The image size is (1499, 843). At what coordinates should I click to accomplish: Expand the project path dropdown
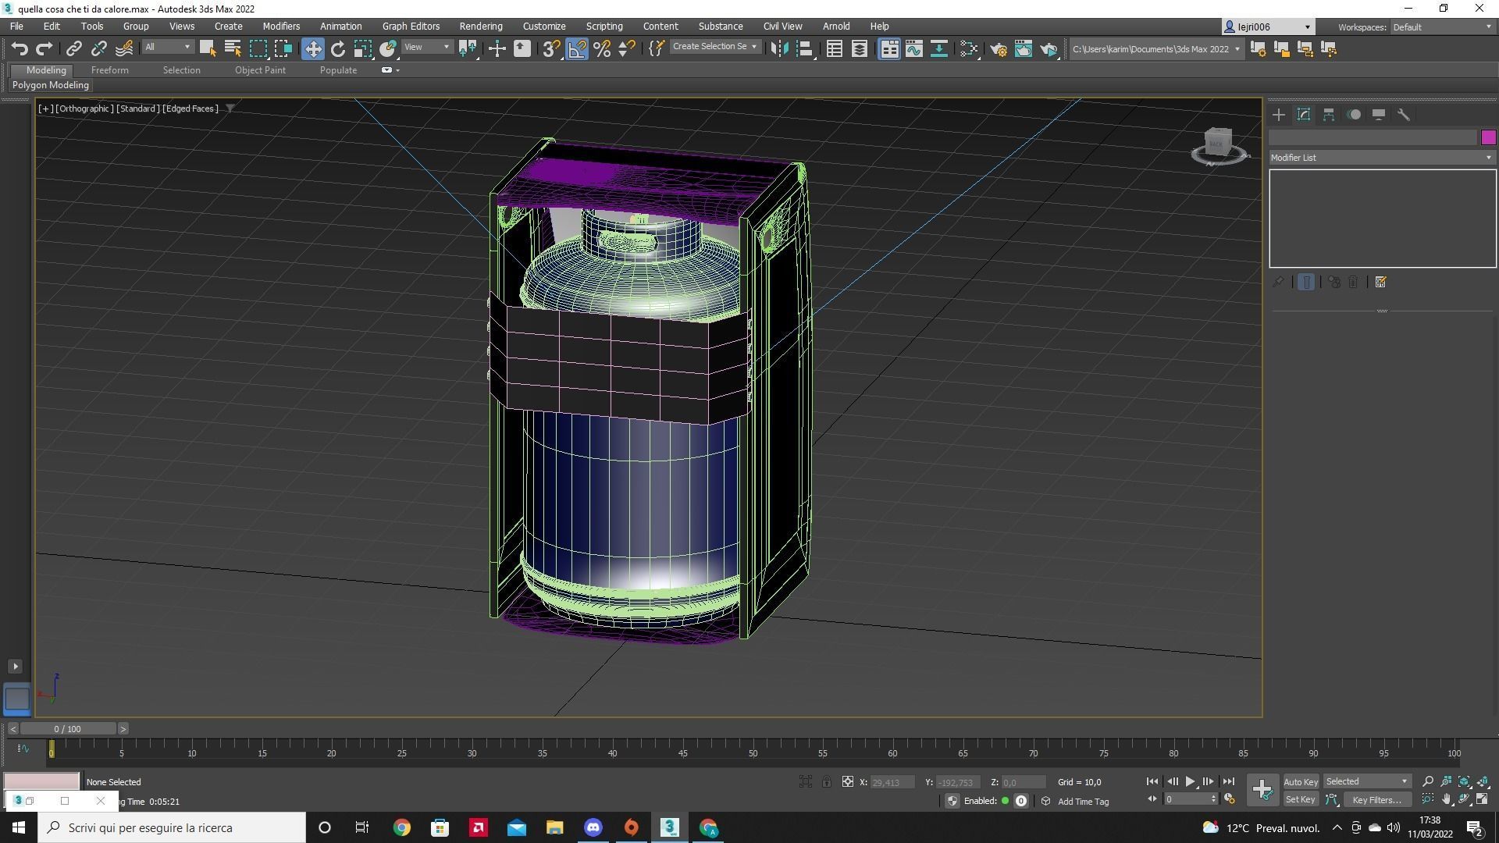[1237, 48]
